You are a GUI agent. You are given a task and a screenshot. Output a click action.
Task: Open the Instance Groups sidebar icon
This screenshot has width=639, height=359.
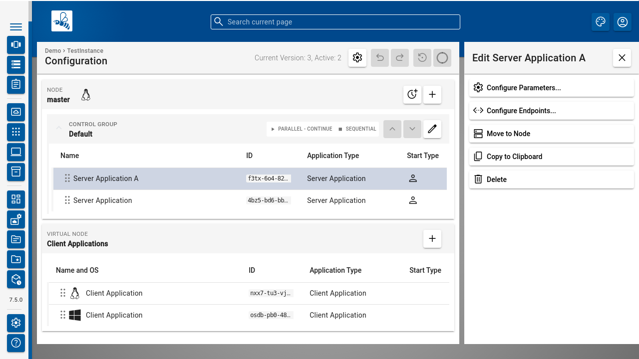pyautogui.click(x=16, y=44)
